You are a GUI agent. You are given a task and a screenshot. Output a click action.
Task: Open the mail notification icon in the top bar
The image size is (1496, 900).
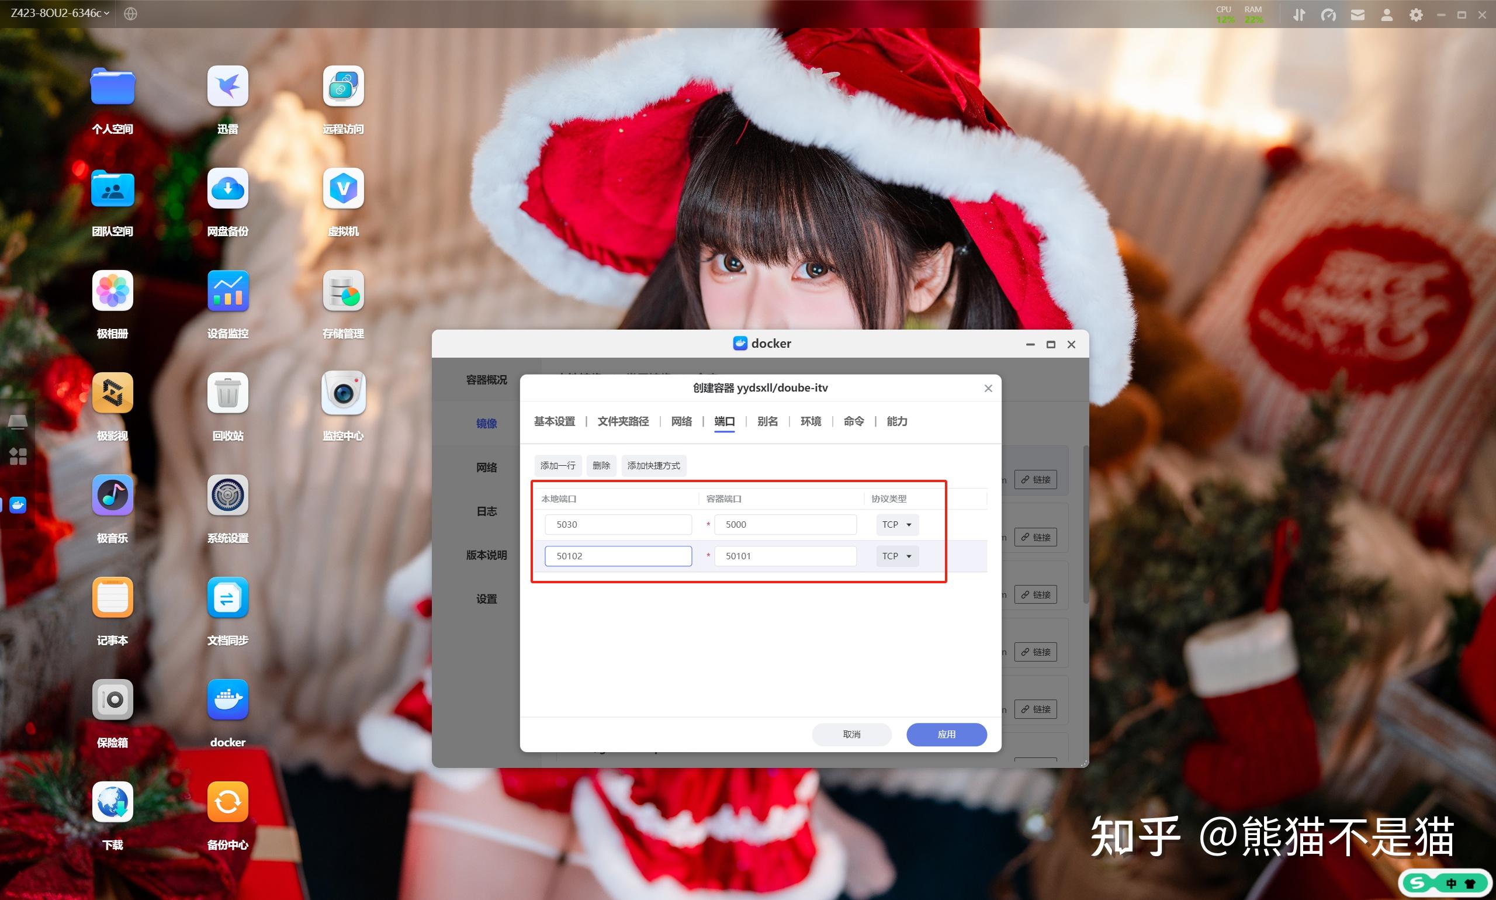point(1358,14)
